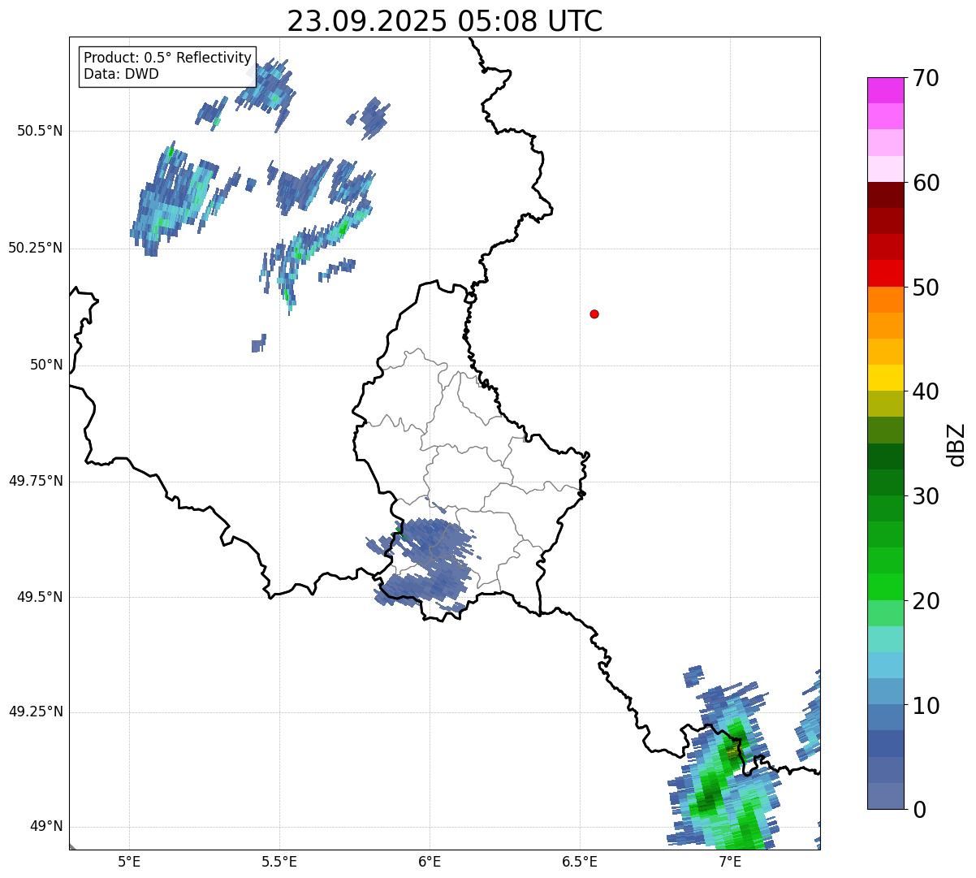The image size is (976, 878).
Task: Click the 50.5°N latitude label
Action: point(40,131)
